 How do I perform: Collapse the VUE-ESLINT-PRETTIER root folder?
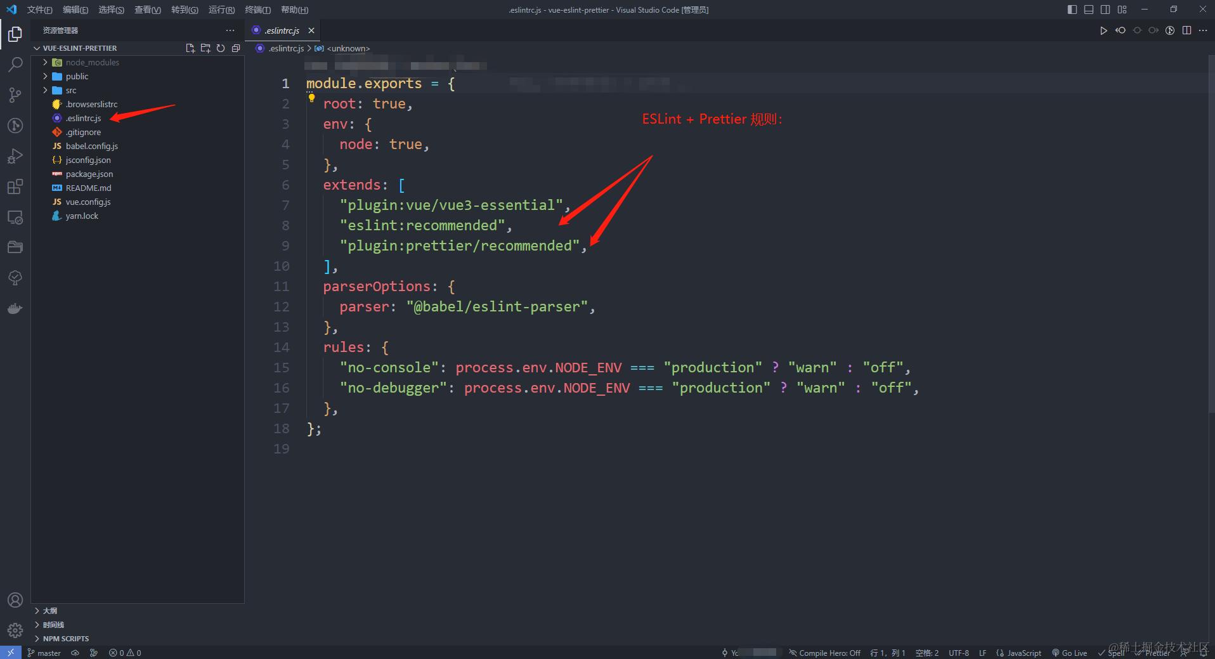point(37,48)
